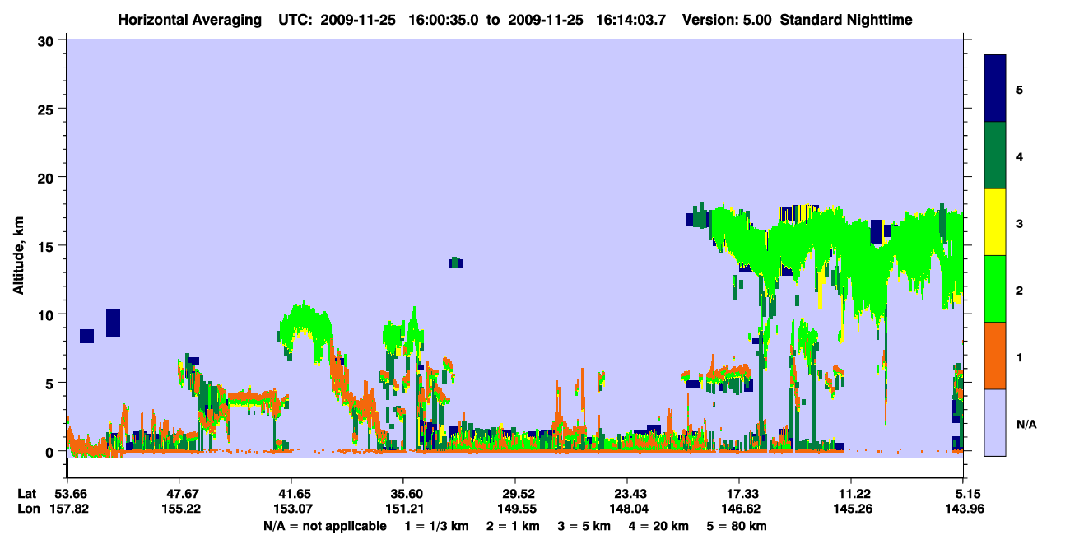Click the 'N/A = not applicable' legend text
The height and width of the screenshot is (549, 1070).
324,526
